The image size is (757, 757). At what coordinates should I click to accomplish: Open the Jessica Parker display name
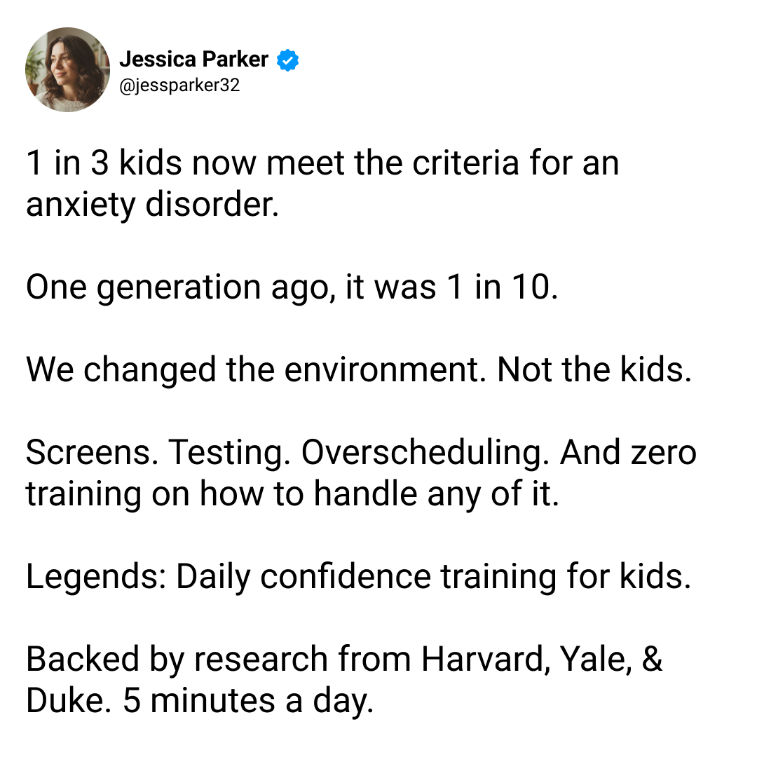193,59
